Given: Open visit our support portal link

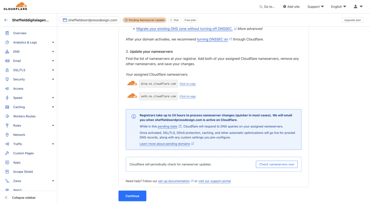Looking at the screenshot, I should 215,181.
